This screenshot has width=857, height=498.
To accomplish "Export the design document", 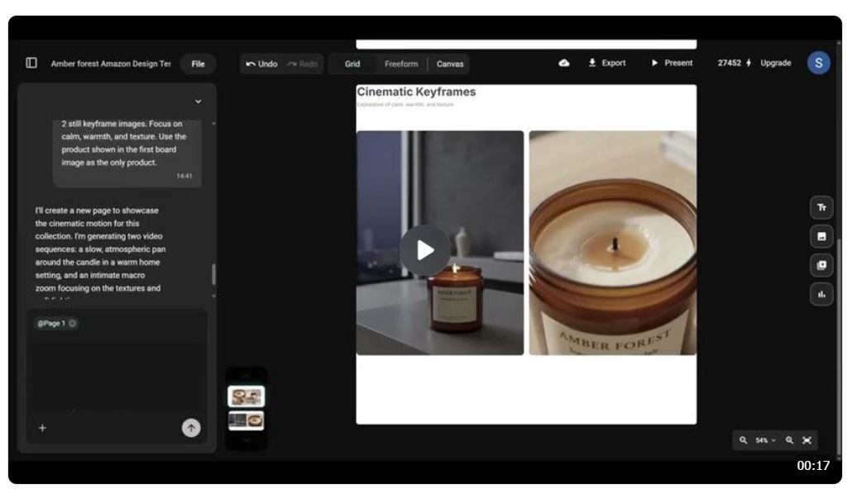I will [x=607, y=63].
